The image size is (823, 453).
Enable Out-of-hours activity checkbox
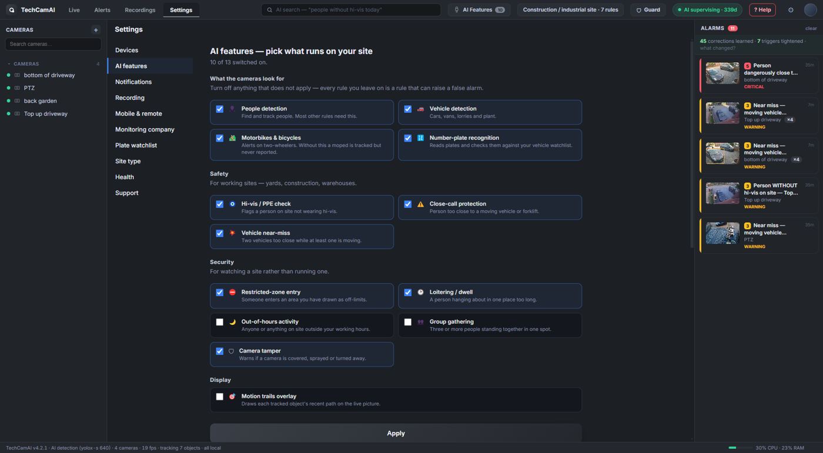point(219,322)
